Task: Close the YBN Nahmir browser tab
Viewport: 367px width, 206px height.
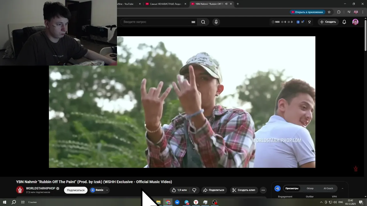Action: (x=231, y=4)
